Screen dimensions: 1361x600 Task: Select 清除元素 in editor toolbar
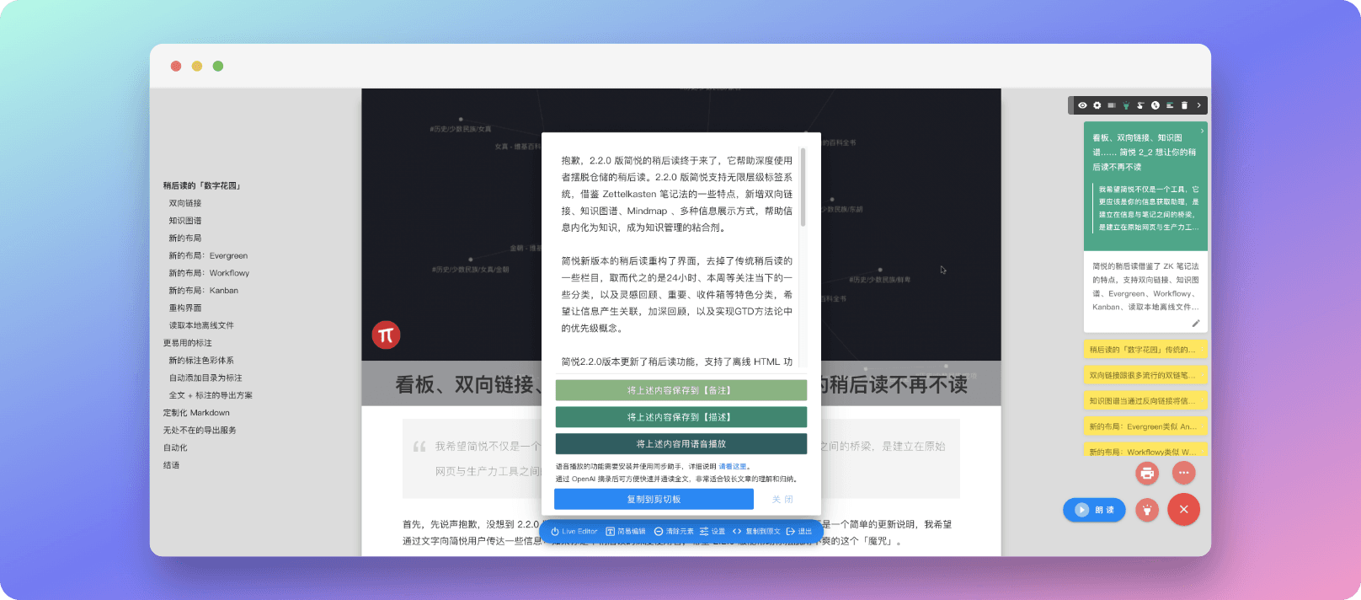[x=674, y=532]
